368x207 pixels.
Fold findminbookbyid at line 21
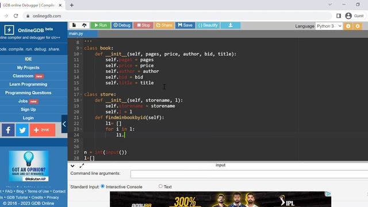click(81, 117)
